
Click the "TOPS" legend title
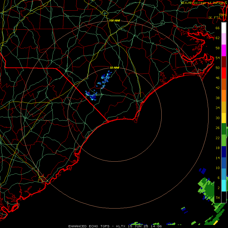[x=223, y=15]
